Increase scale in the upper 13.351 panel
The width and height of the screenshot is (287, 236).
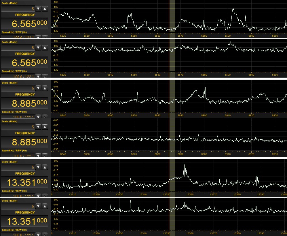45,167
